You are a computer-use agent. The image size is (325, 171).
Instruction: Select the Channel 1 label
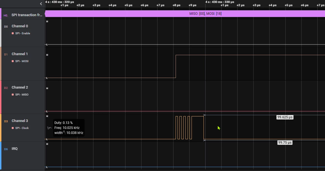(20, 54)
